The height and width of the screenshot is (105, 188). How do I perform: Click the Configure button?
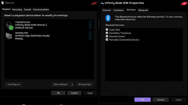pos(14,85)
